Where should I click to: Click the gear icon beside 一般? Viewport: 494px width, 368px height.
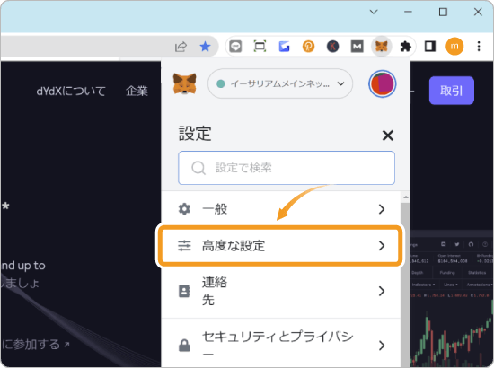(x=184, y=209)
